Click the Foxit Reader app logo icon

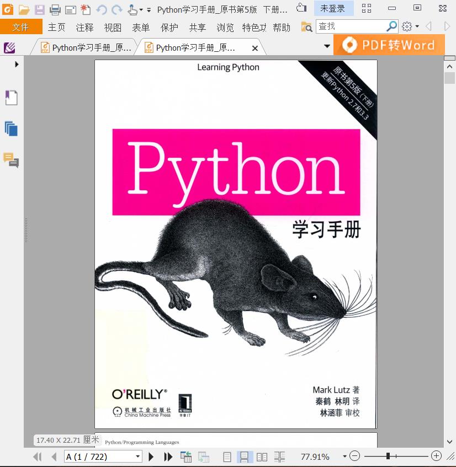tap(8, 9)
